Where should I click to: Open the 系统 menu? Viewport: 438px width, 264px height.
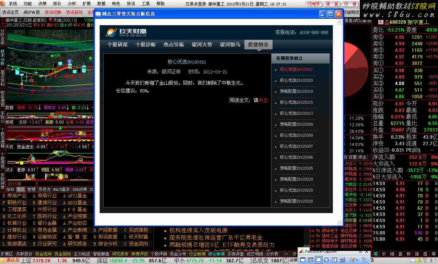(13, 4)
